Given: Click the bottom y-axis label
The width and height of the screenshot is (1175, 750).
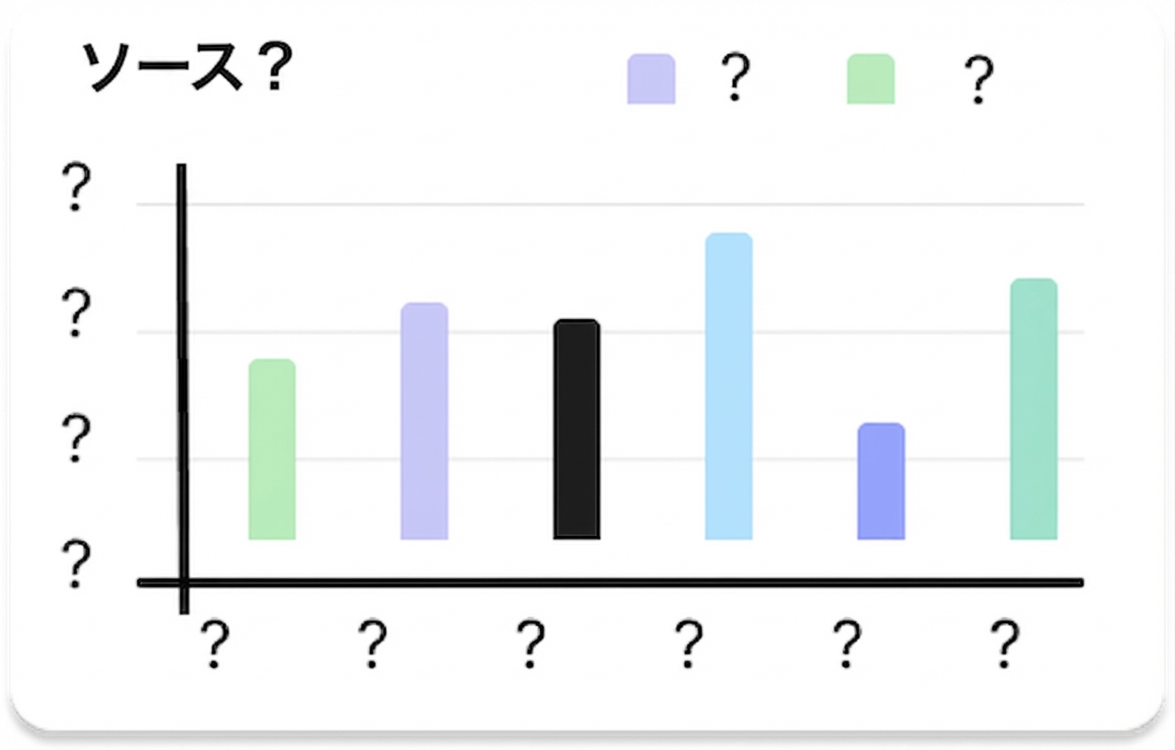Looking at the screenshot, I should point(77,565).
